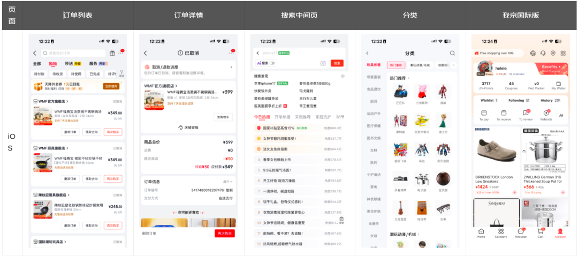Open Message tab in bottom bar
The height and width of the screenshot is (256, 578).
pyautogui.click(x=521, y=233)
